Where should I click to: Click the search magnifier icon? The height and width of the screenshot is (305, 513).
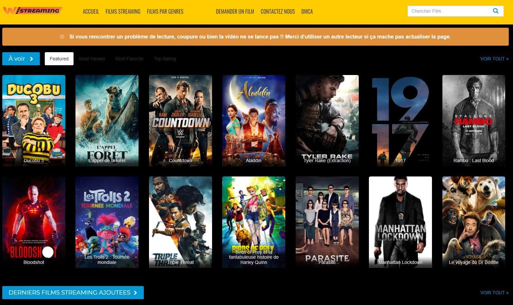[x=495, y=11]
